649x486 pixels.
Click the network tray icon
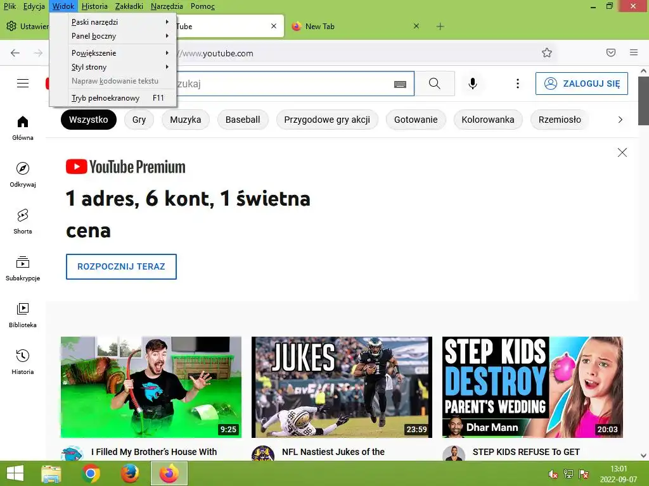[569, 474]
